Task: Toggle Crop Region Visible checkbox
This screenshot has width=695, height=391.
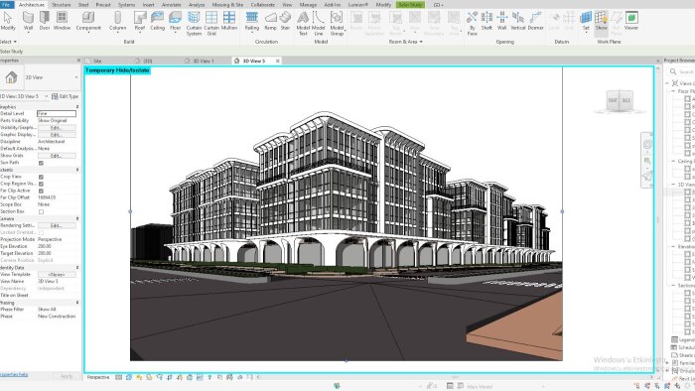Action: coord(41,184)
